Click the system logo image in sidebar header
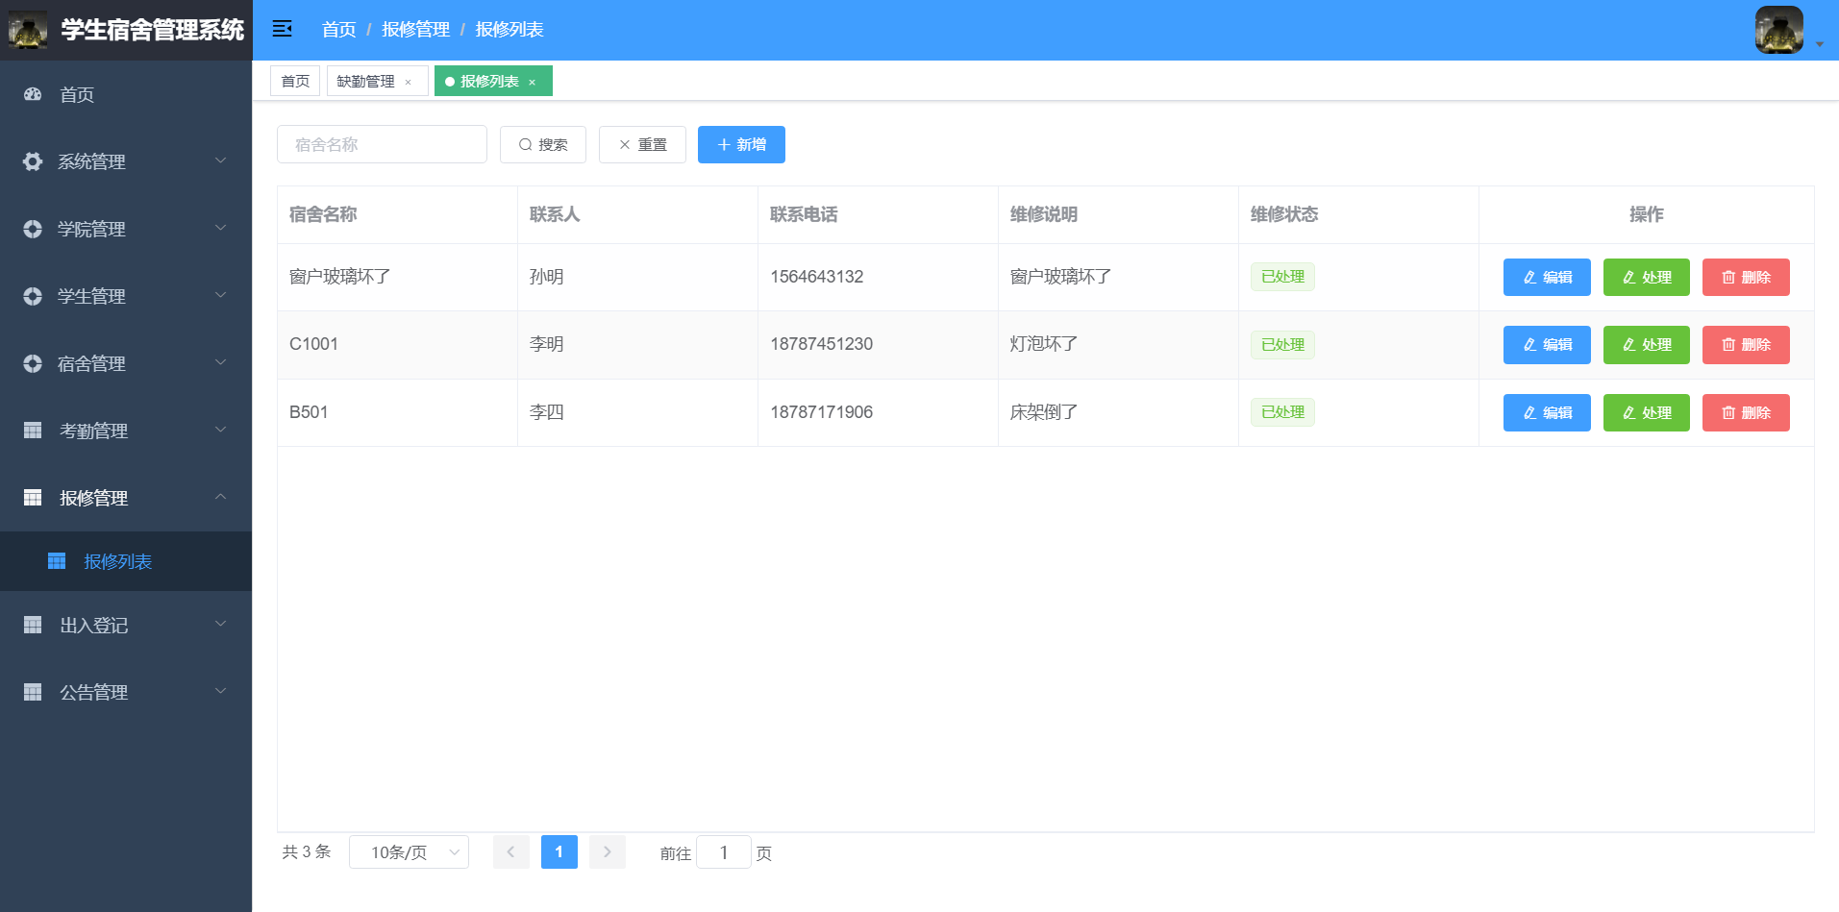Viewport: 1839px width, 912px height. click(28, 30)
